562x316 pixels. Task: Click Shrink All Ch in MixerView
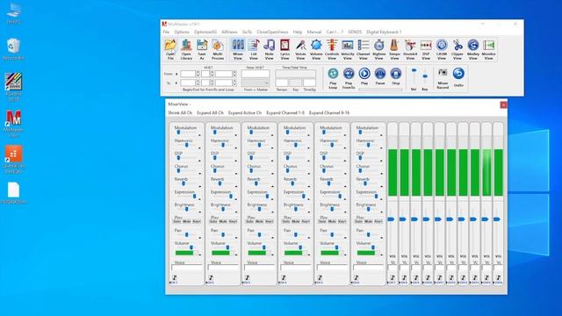click(x=180, y=112)
